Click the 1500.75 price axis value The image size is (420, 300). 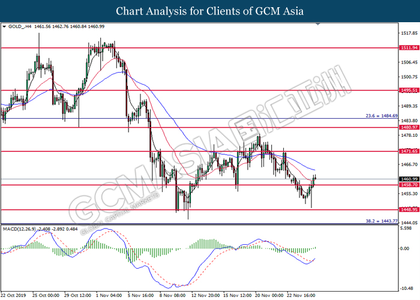(409, 77)
